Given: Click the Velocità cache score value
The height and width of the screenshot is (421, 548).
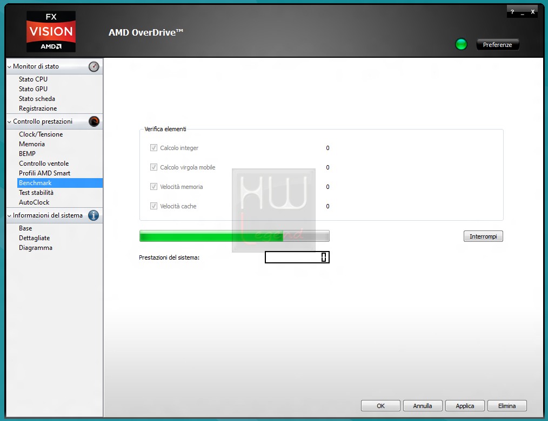Looking at the screenshot, I should pos(328,206).
